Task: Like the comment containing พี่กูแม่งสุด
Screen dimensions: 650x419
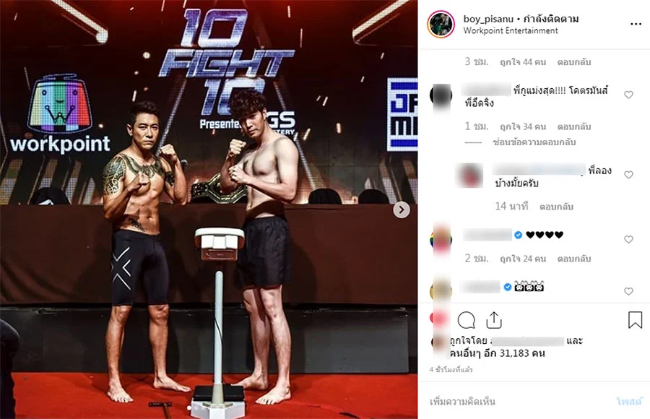Action: pos(628,95)
